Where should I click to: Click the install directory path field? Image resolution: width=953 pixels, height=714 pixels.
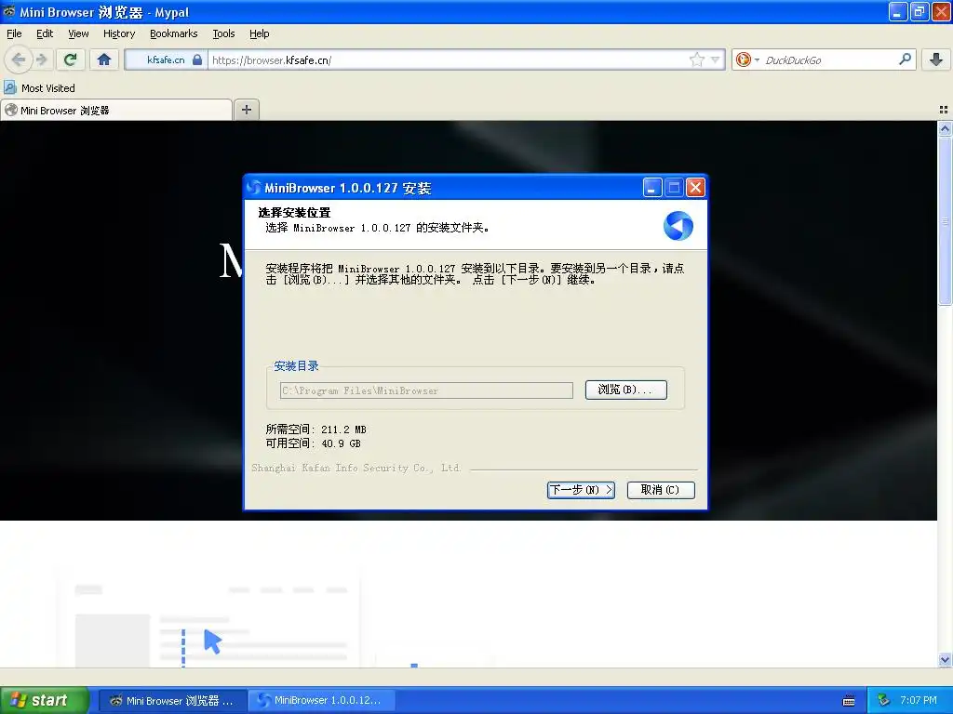(x=426, y=390)
